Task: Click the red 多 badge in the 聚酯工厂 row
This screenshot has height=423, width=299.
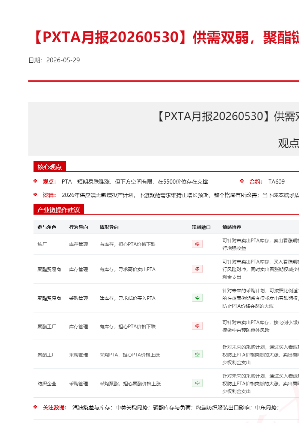Action: point(197,326)
